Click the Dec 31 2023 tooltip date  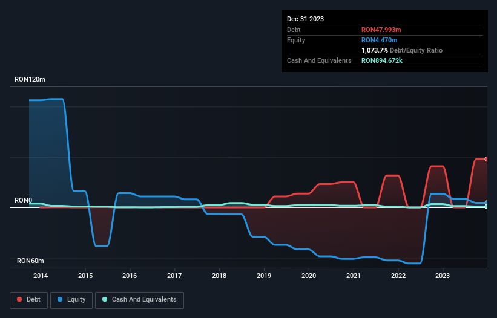coord(305,19)
